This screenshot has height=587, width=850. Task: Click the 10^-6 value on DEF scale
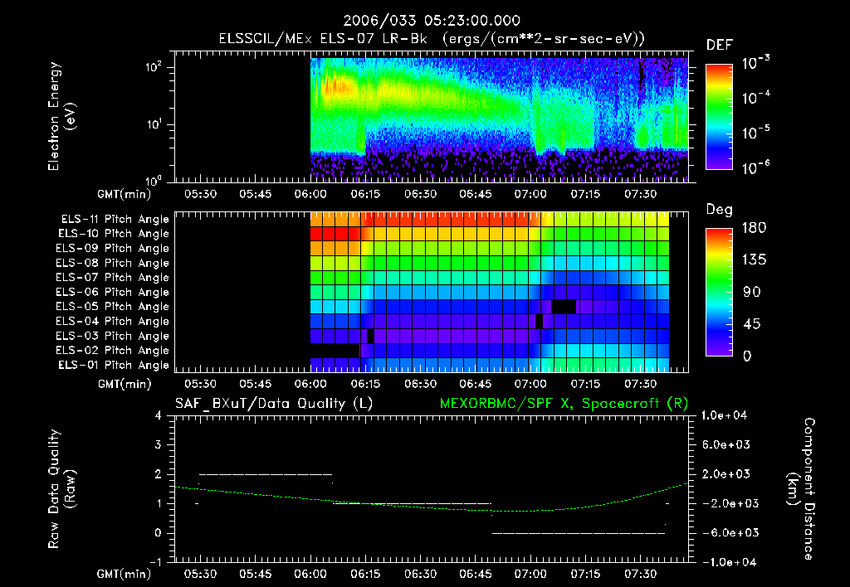click(x=755, y=167)
